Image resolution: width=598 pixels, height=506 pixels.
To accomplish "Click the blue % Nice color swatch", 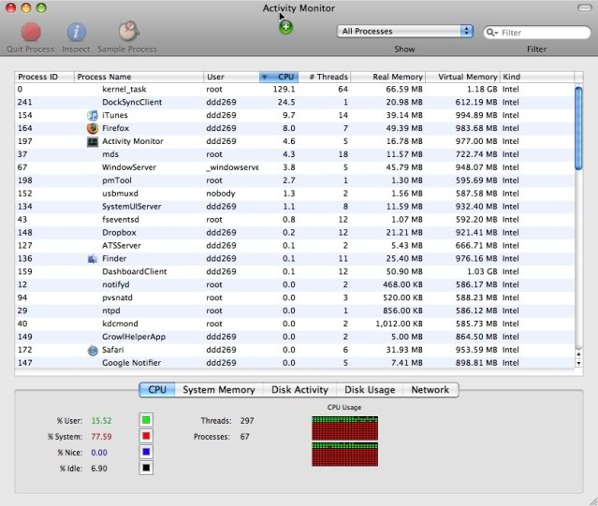I will tap(146, 453).
